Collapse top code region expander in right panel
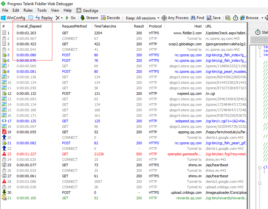Viewport: 268px width, 209px height. click(x=260, y=47)
